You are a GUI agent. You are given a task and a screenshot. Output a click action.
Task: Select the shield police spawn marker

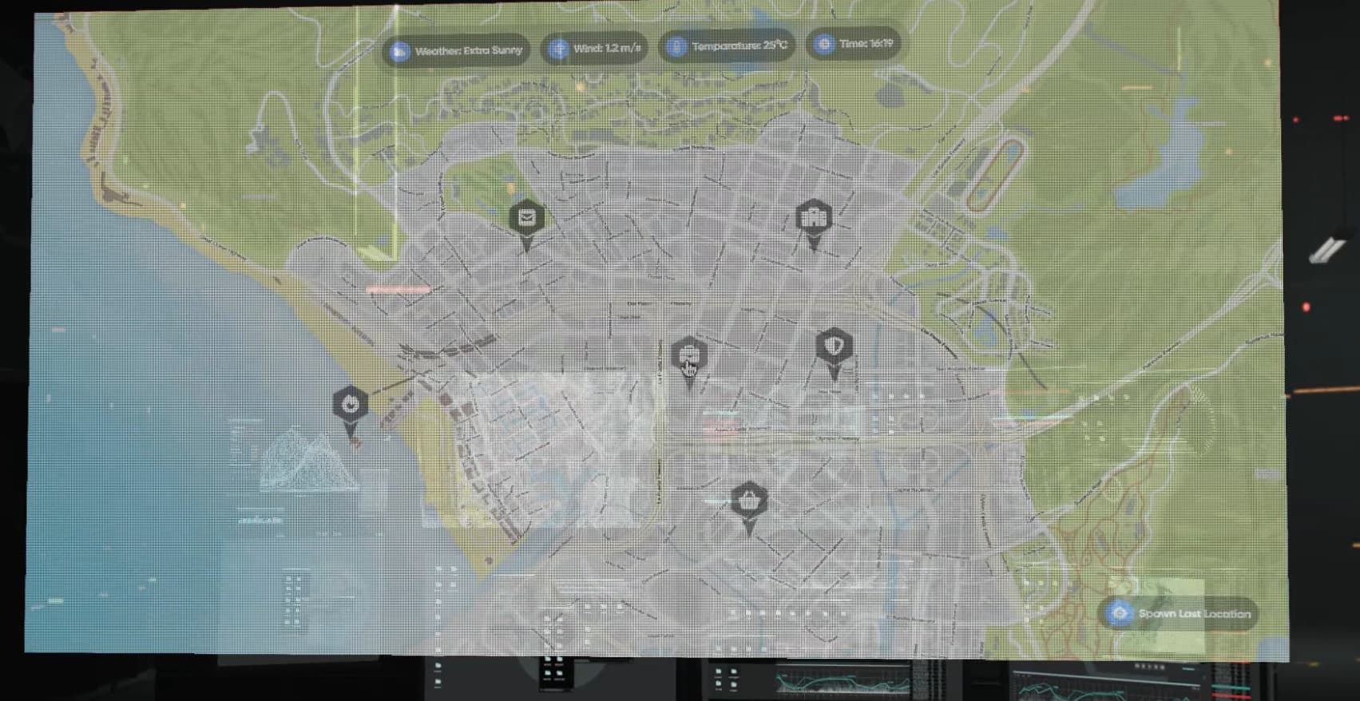[835, 352]
